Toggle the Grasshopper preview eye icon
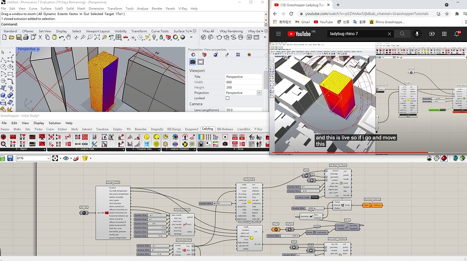This screenshot has width=467, height=261. coord(67,158)
